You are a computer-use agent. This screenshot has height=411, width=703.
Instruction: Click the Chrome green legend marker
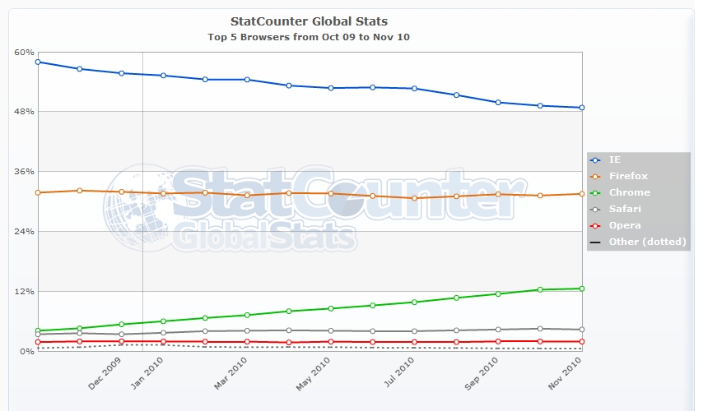tap(596, 192)
